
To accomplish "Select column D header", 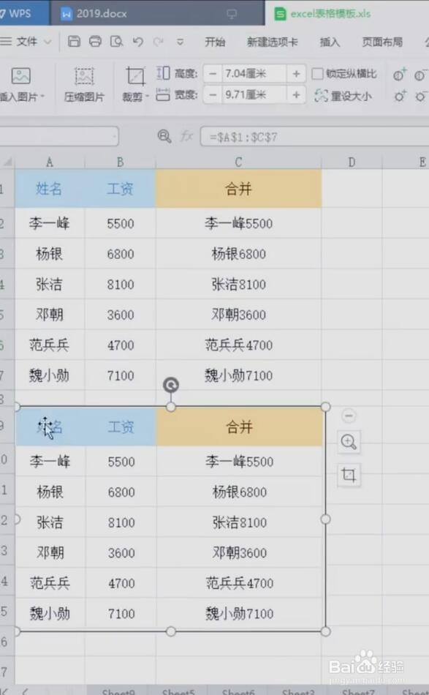I will pyautogui.click(x=352, y=162).
